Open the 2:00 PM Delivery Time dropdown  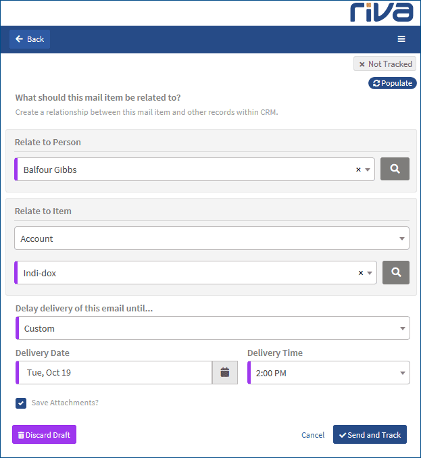pos(328,372)
